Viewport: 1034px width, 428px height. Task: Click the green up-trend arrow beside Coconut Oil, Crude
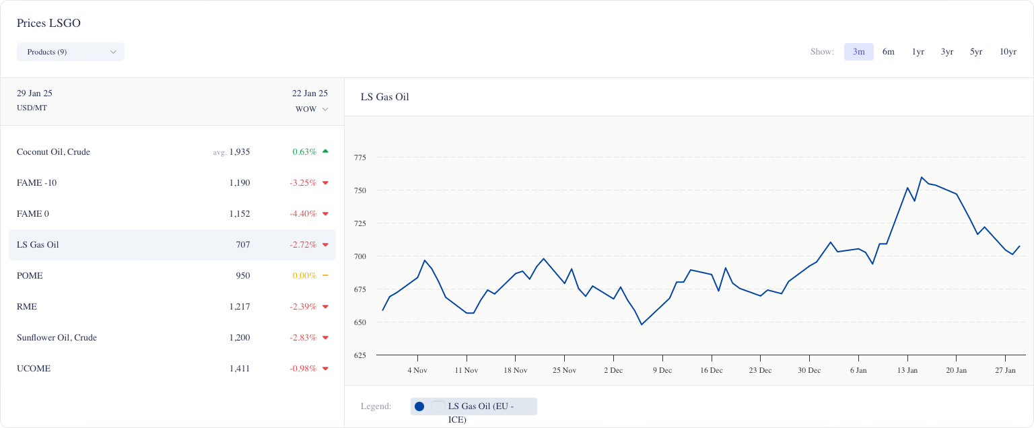point(325,151)
